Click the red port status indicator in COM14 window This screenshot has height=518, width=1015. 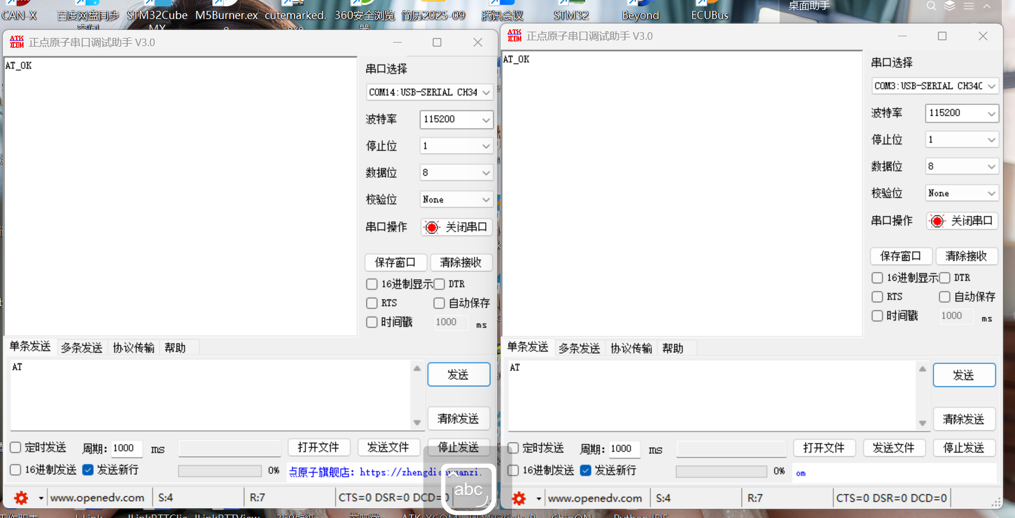coord(432,227)
